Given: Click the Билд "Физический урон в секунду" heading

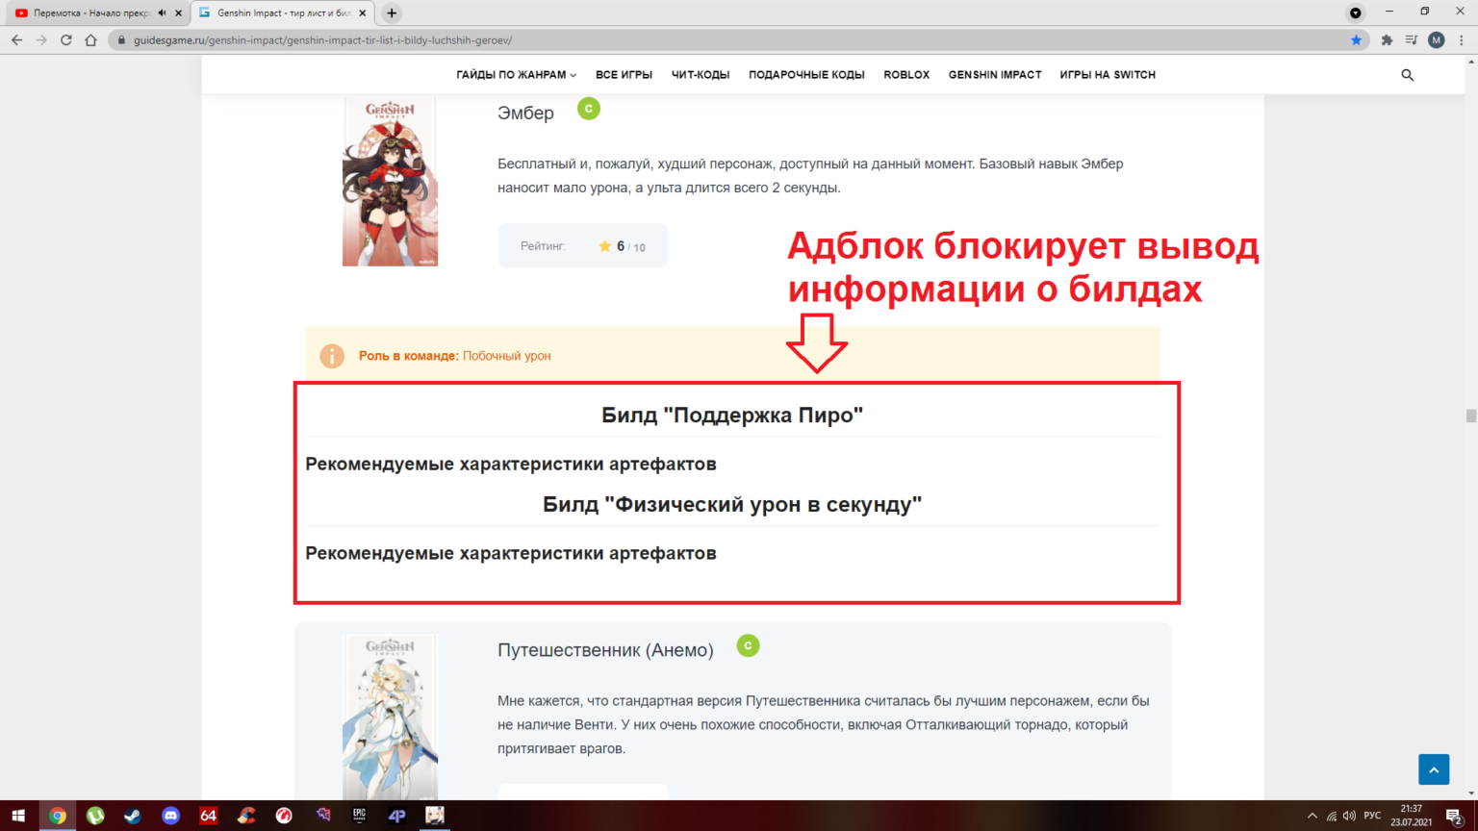Looking at the screenshot, I should [732, 505].
